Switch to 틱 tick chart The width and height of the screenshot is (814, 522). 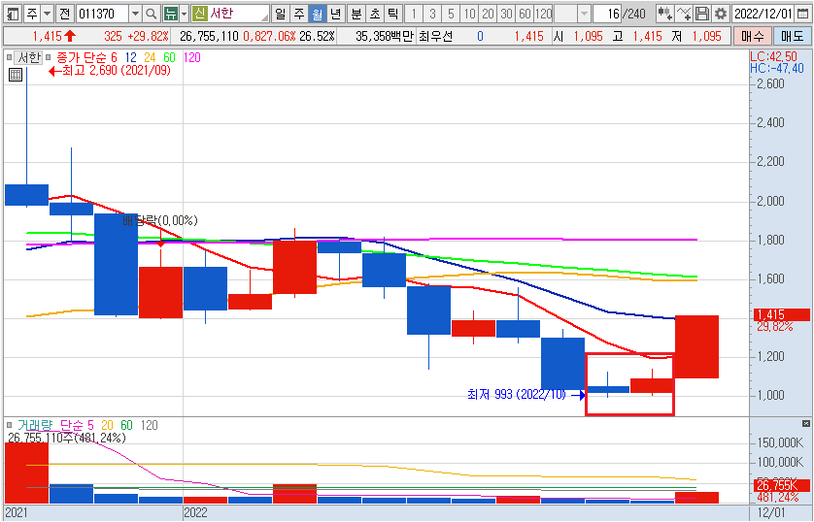coord(393,14)
